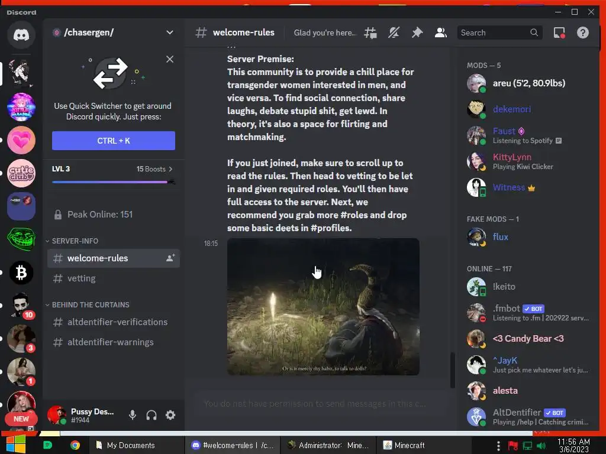Open member KittyLynn profile
Image resolution: width=606 pixels, height=454 pixels.
click(x=528, y=161)
